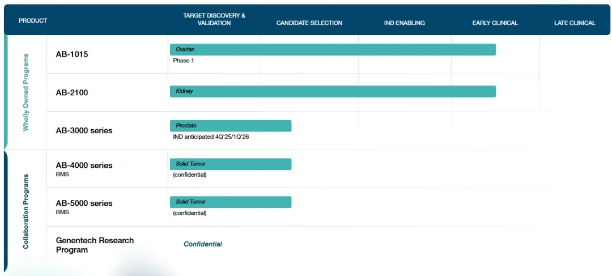Open the AB-2100 product name
Screen dimensions: 612x276
tap(72, 92)
